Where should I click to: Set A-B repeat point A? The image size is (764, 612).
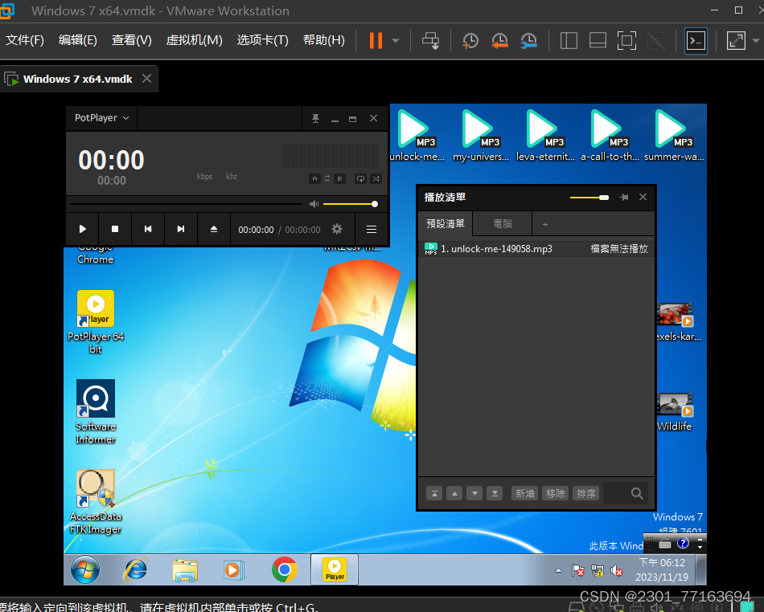(x=314, y=178)
